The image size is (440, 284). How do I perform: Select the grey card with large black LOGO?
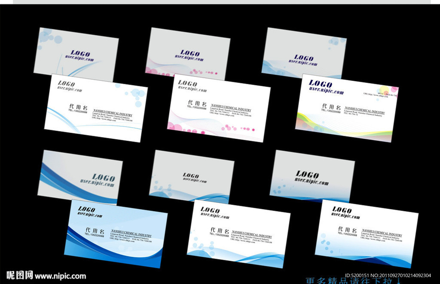pyautogui.click(x=312, y=176)
